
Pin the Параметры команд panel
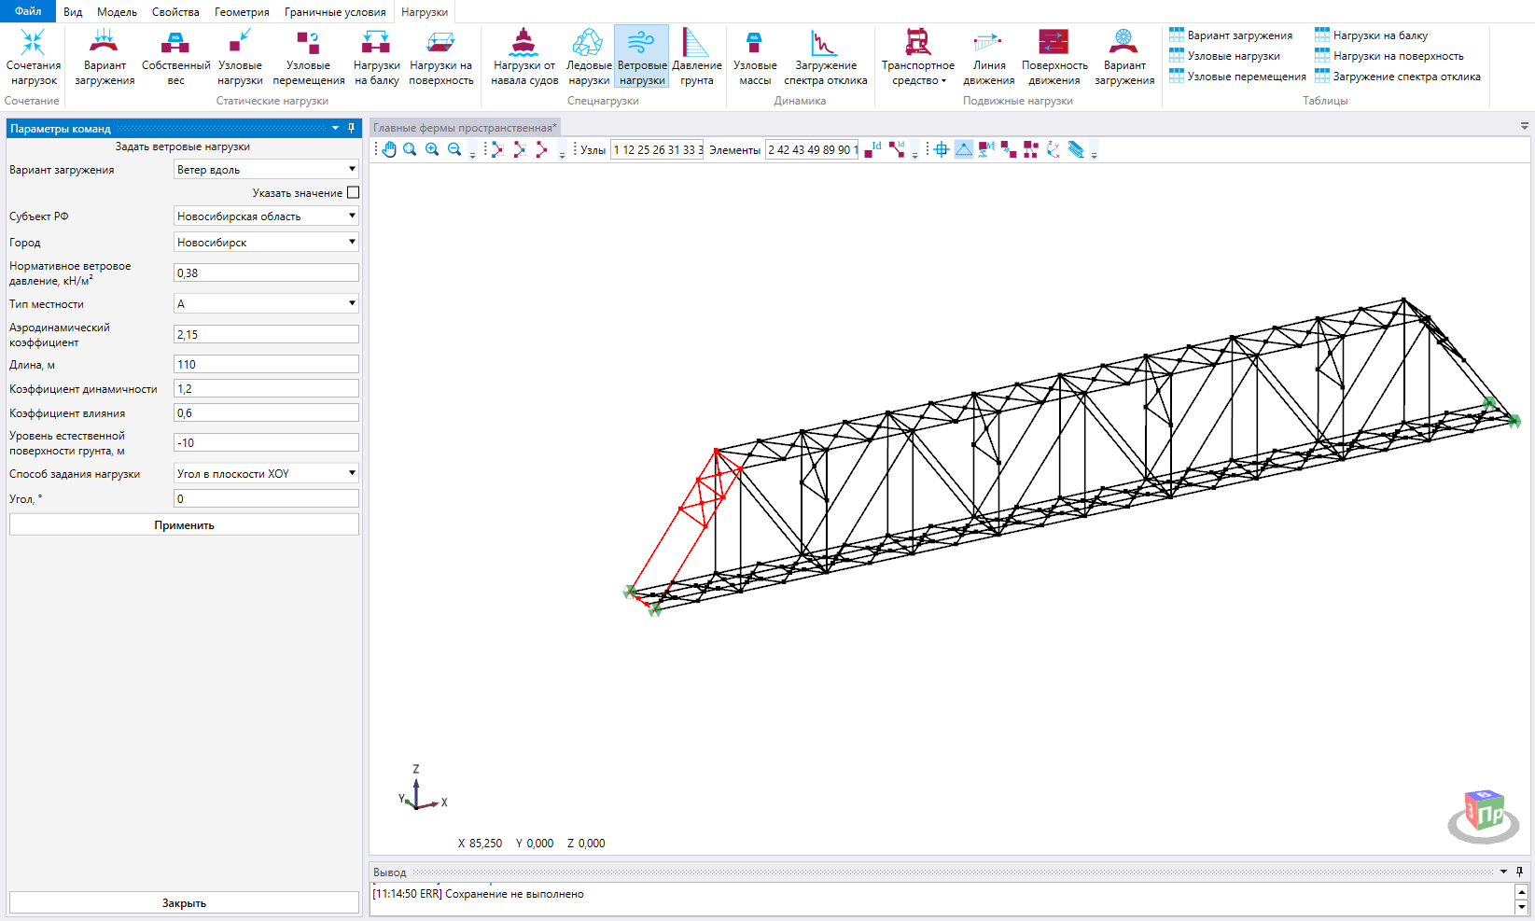click(351, 128)
